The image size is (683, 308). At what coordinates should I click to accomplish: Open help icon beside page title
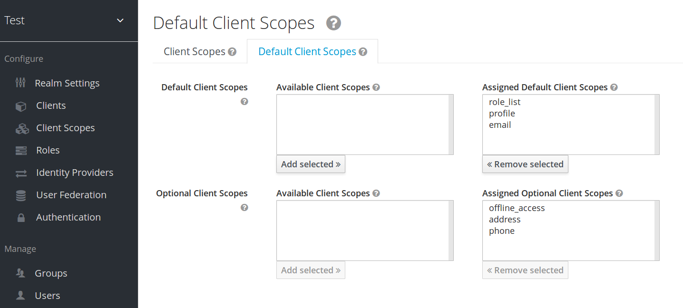333,23
